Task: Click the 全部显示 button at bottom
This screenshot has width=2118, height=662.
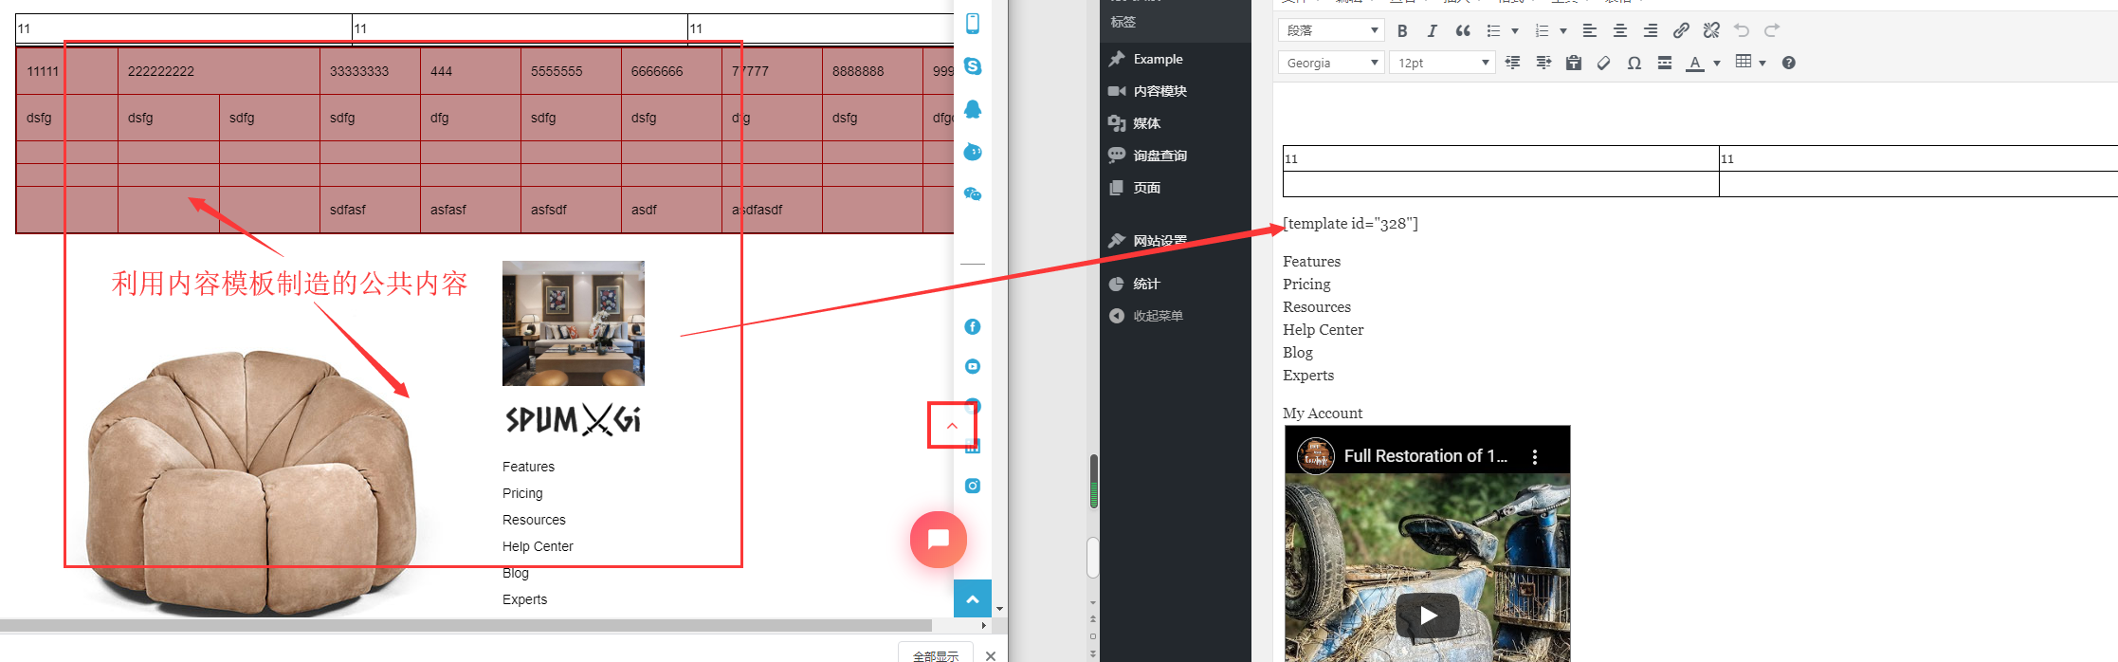Action: point(936,655)
